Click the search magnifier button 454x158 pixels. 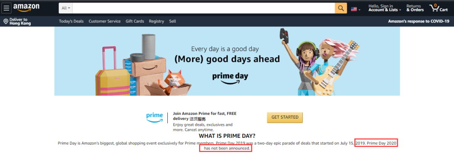[341, 8]
